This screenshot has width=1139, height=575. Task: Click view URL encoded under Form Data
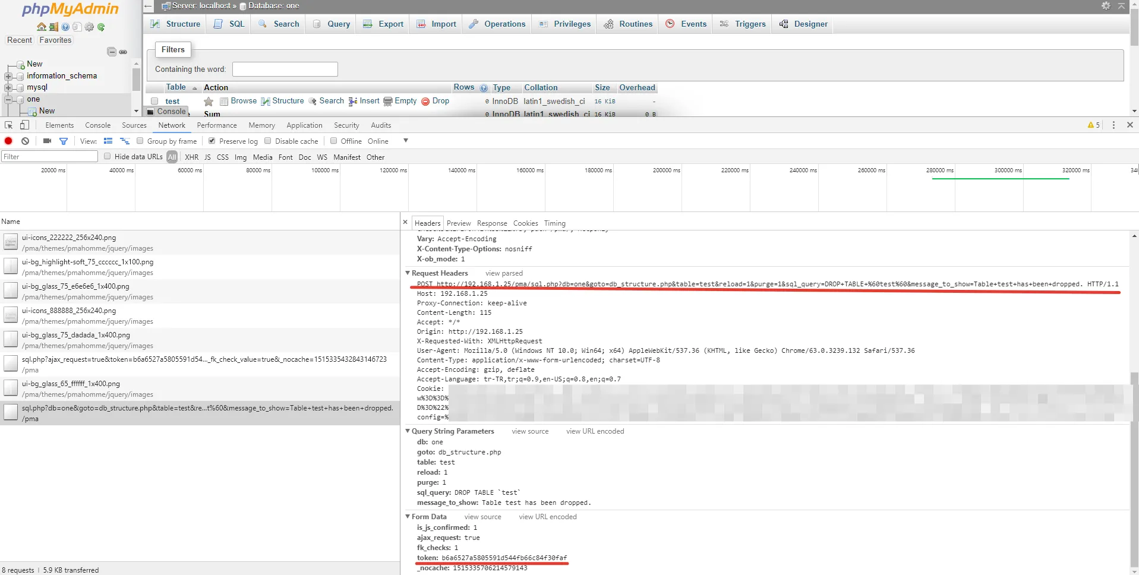[x=548, y=517]
